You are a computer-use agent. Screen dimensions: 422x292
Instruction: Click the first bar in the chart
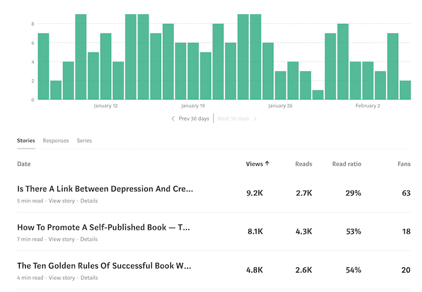(43, 66)
